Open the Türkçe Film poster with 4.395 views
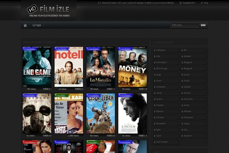 tap(69, 114)
